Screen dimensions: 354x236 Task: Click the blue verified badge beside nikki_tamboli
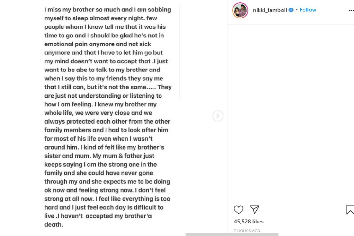click(x=291, y=10)
